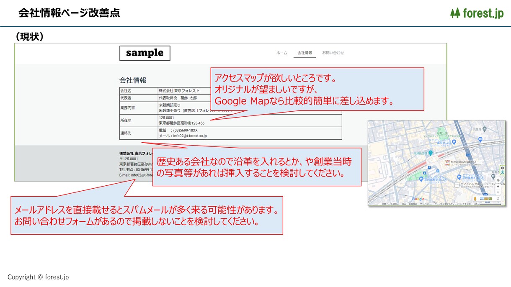This screenshot has height=287, width=511.
Task: Click the 東京都葛飾区高砂南123-456 address line
Action: coord(181,123)
